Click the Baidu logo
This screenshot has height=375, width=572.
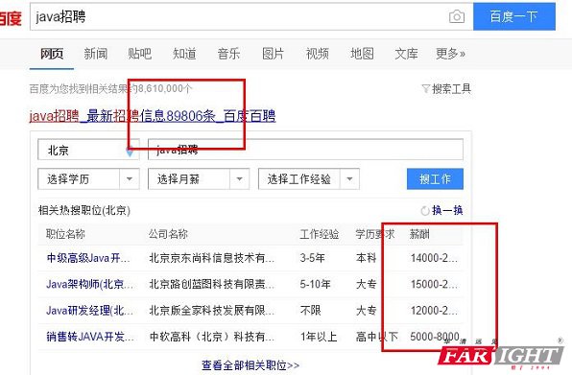pos(11,17)
